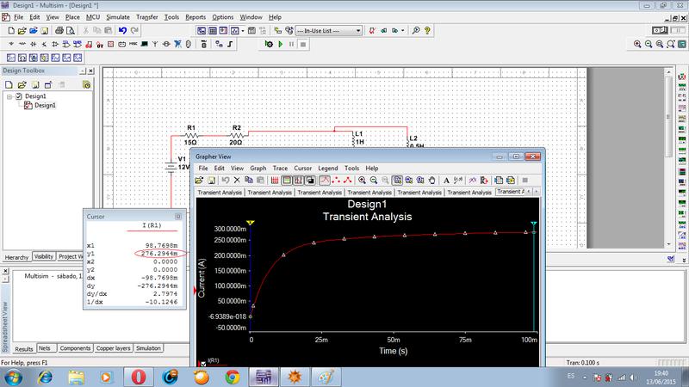Open file using Grapher View folder icon

(199, 181)
